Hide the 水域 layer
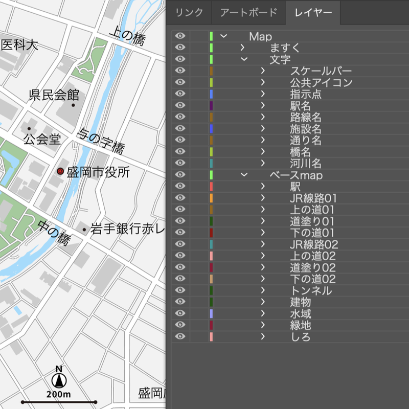The width and height of the screenshot is (409, 409). click(x=178, y=313)
